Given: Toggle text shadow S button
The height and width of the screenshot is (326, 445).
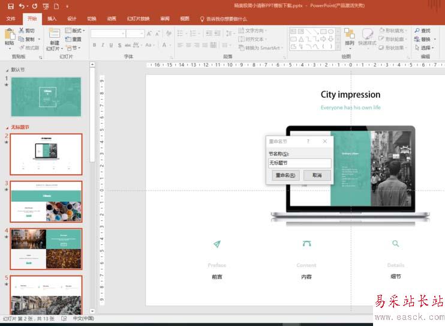Looking at the screenshot, I should pos(119,45).
